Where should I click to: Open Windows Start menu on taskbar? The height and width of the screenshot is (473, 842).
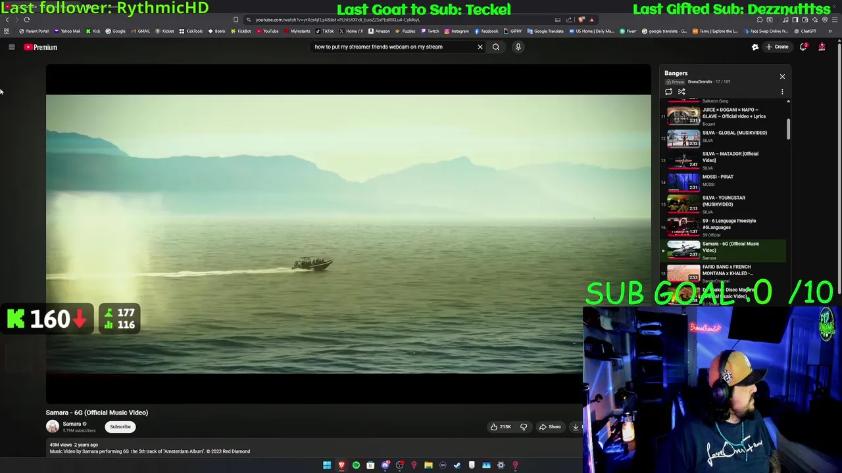click(327, 465)
